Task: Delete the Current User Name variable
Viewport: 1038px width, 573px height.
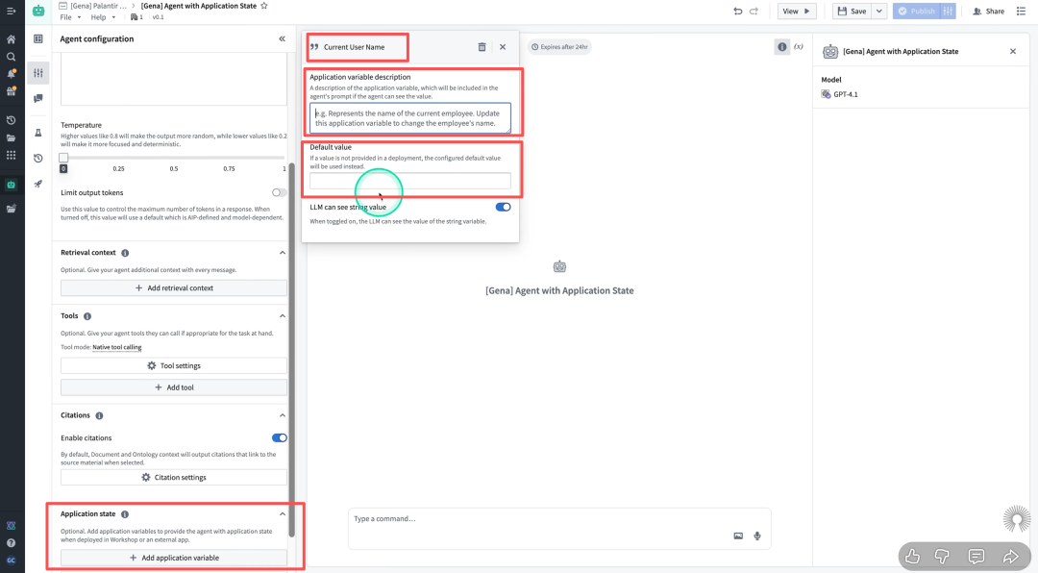Action: coord(482,47)
